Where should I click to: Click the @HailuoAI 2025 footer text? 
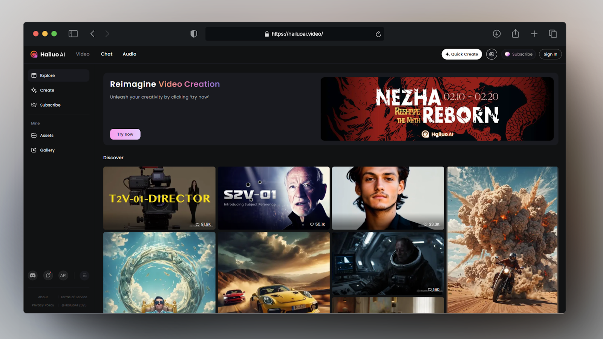(74, 305)
